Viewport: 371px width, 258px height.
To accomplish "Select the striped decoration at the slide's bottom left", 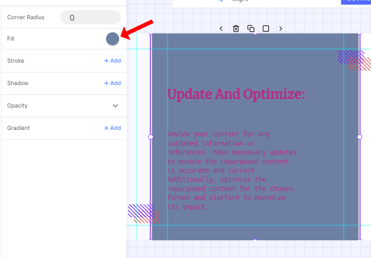I will coord(144,214).
